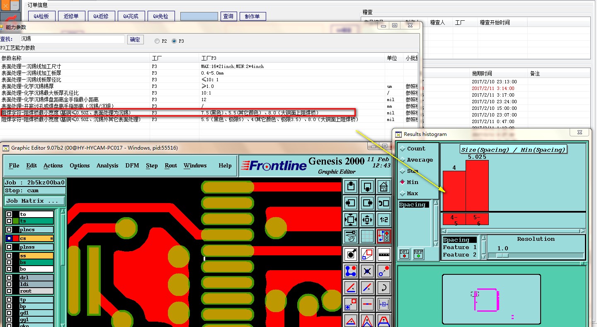597x327 pixels.
Task: Select the Count histogram option
Action: 402,149
